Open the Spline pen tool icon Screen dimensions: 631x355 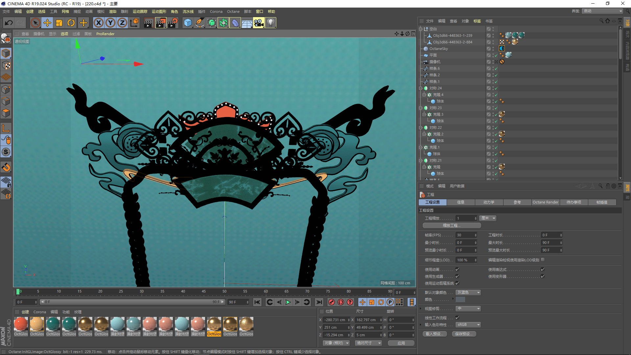pyautogui.click(x=199, y=23)
